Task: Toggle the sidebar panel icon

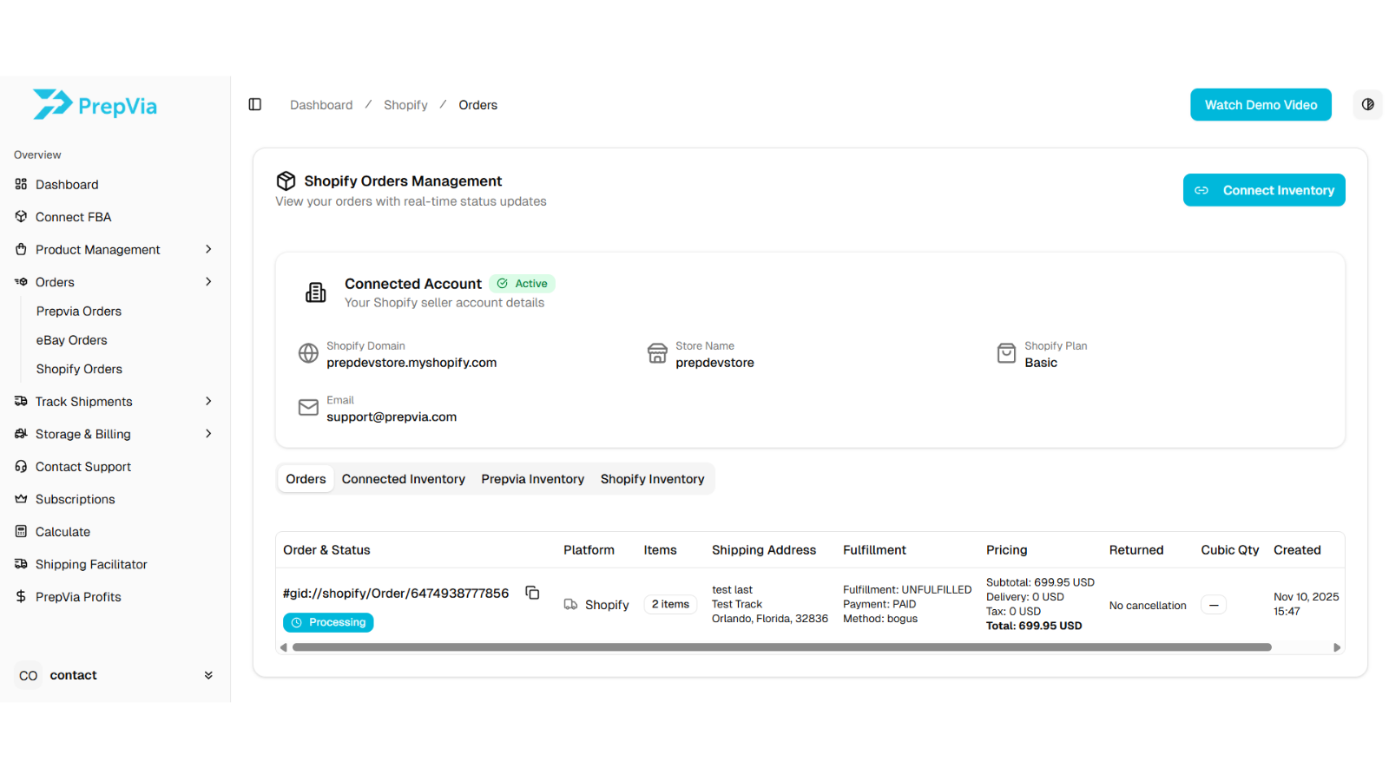Action: 255,105
